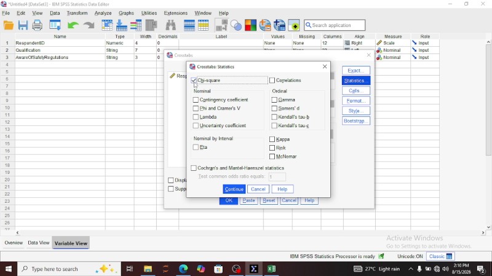Viewport: 492px width, 276px height.
Task: Open the Variables info toolbar icon
Action: pos(136,25)
